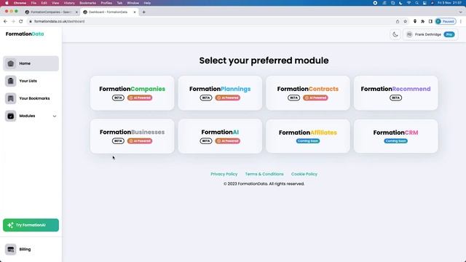
Task: Open the File menu
Action: point(33,3)
